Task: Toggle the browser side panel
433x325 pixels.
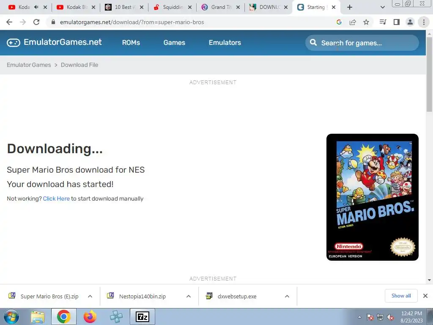Action: click(x=397, y=22)
